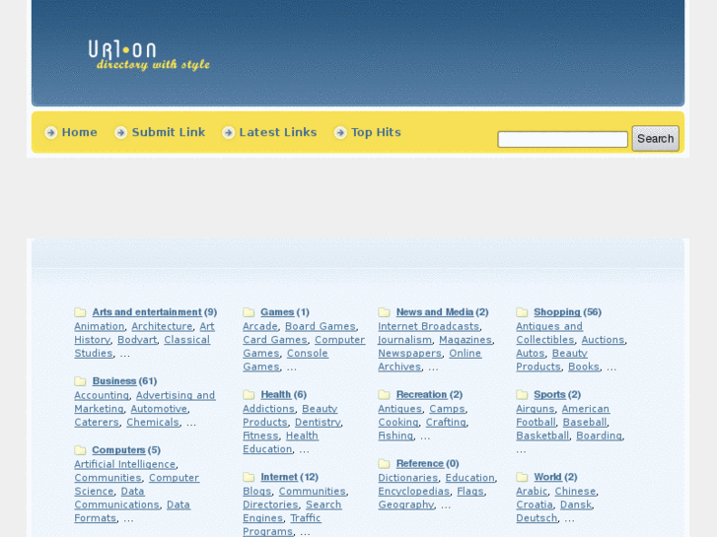The width and height of the screenshot is (717, 537).
Task: Click the folder icon for World
Action: click(522, 477)
